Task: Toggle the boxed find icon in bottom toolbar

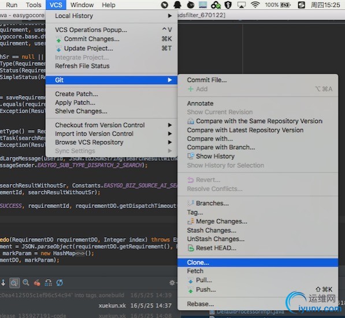Action: pos(14,283)
